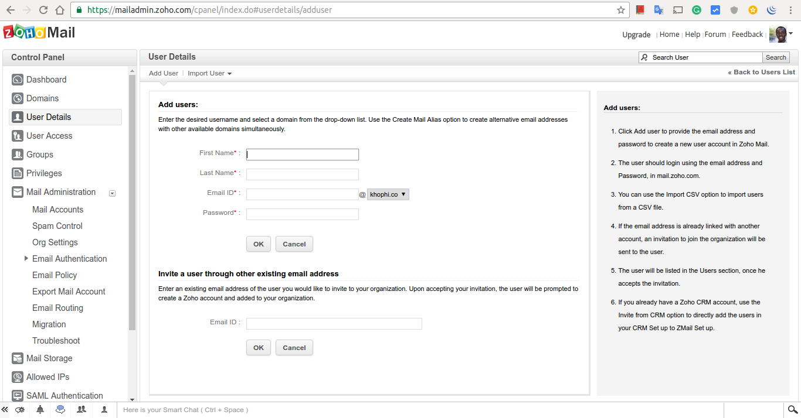Expand the Email Authentication tree item
The width and height of the screenshot is (801, 418).
[x=26, y=258]
